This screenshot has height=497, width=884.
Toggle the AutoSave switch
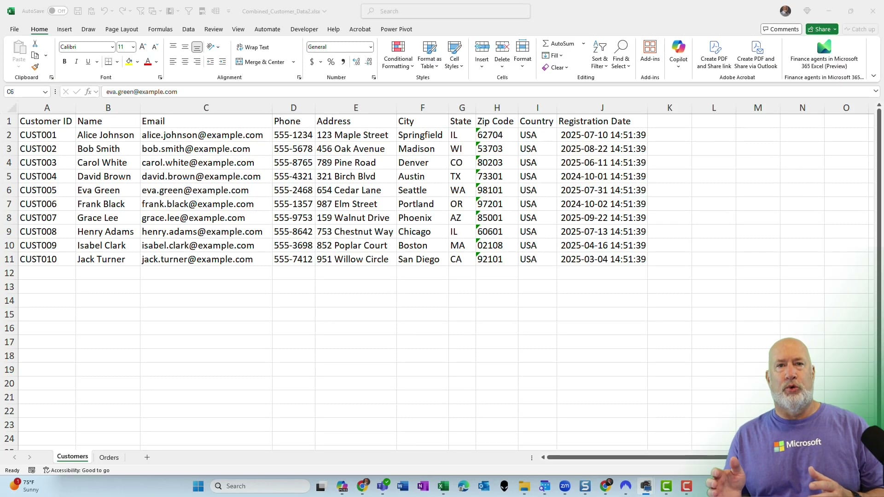click(x=57, y=11)
